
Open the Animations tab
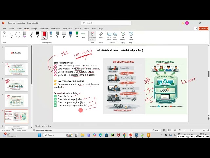click(56, 29)
